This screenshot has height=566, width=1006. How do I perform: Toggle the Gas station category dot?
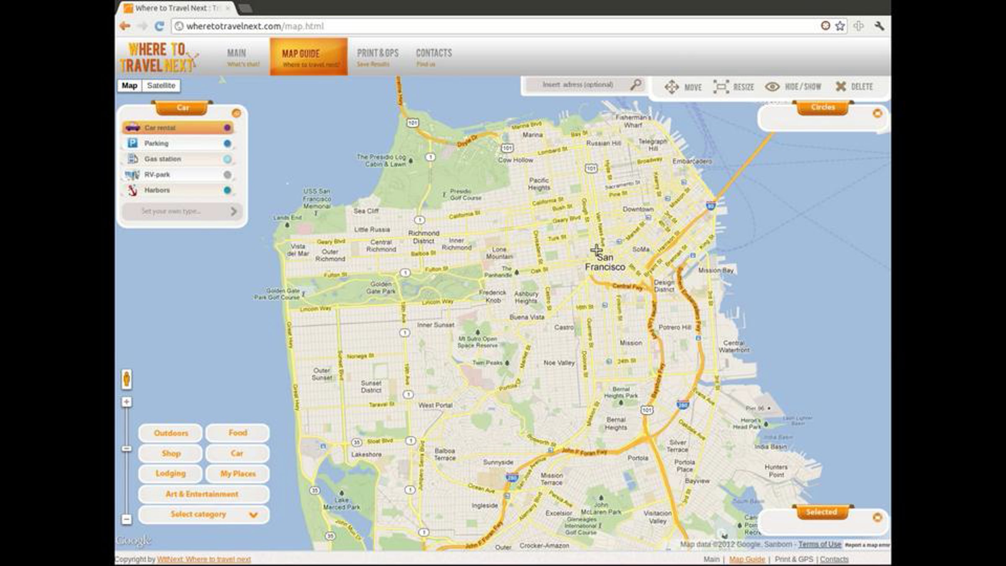point(227,159)
